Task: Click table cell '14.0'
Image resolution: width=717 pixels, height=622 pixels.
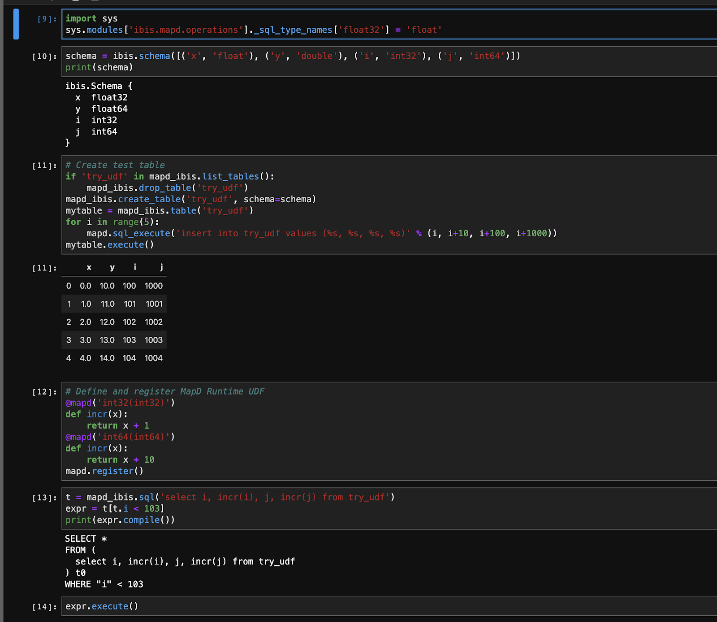Action: (x=107, y=358)
